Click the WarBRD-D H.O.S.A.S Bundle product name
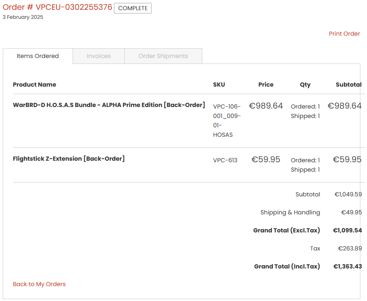367x301 pixels. (109, 105)
